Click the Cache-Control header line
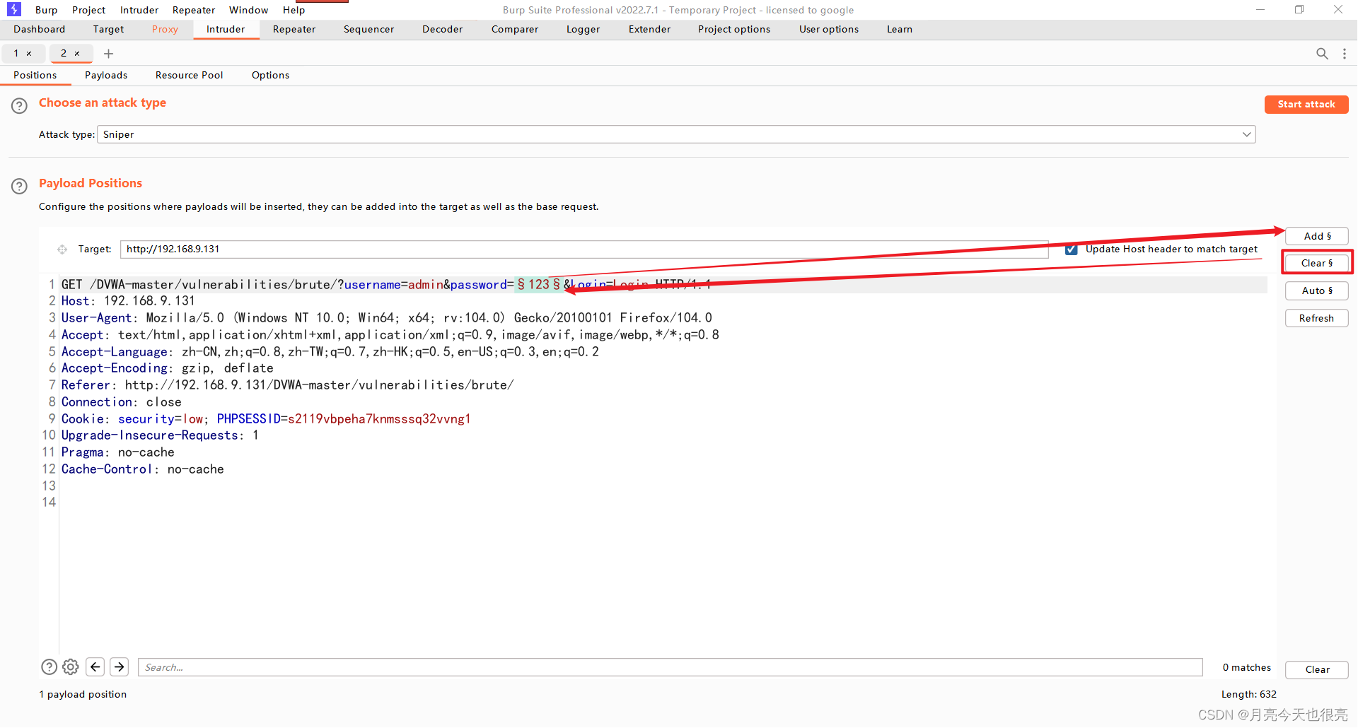Viewport: 1358px width, 728px height. tap(142, 469)
